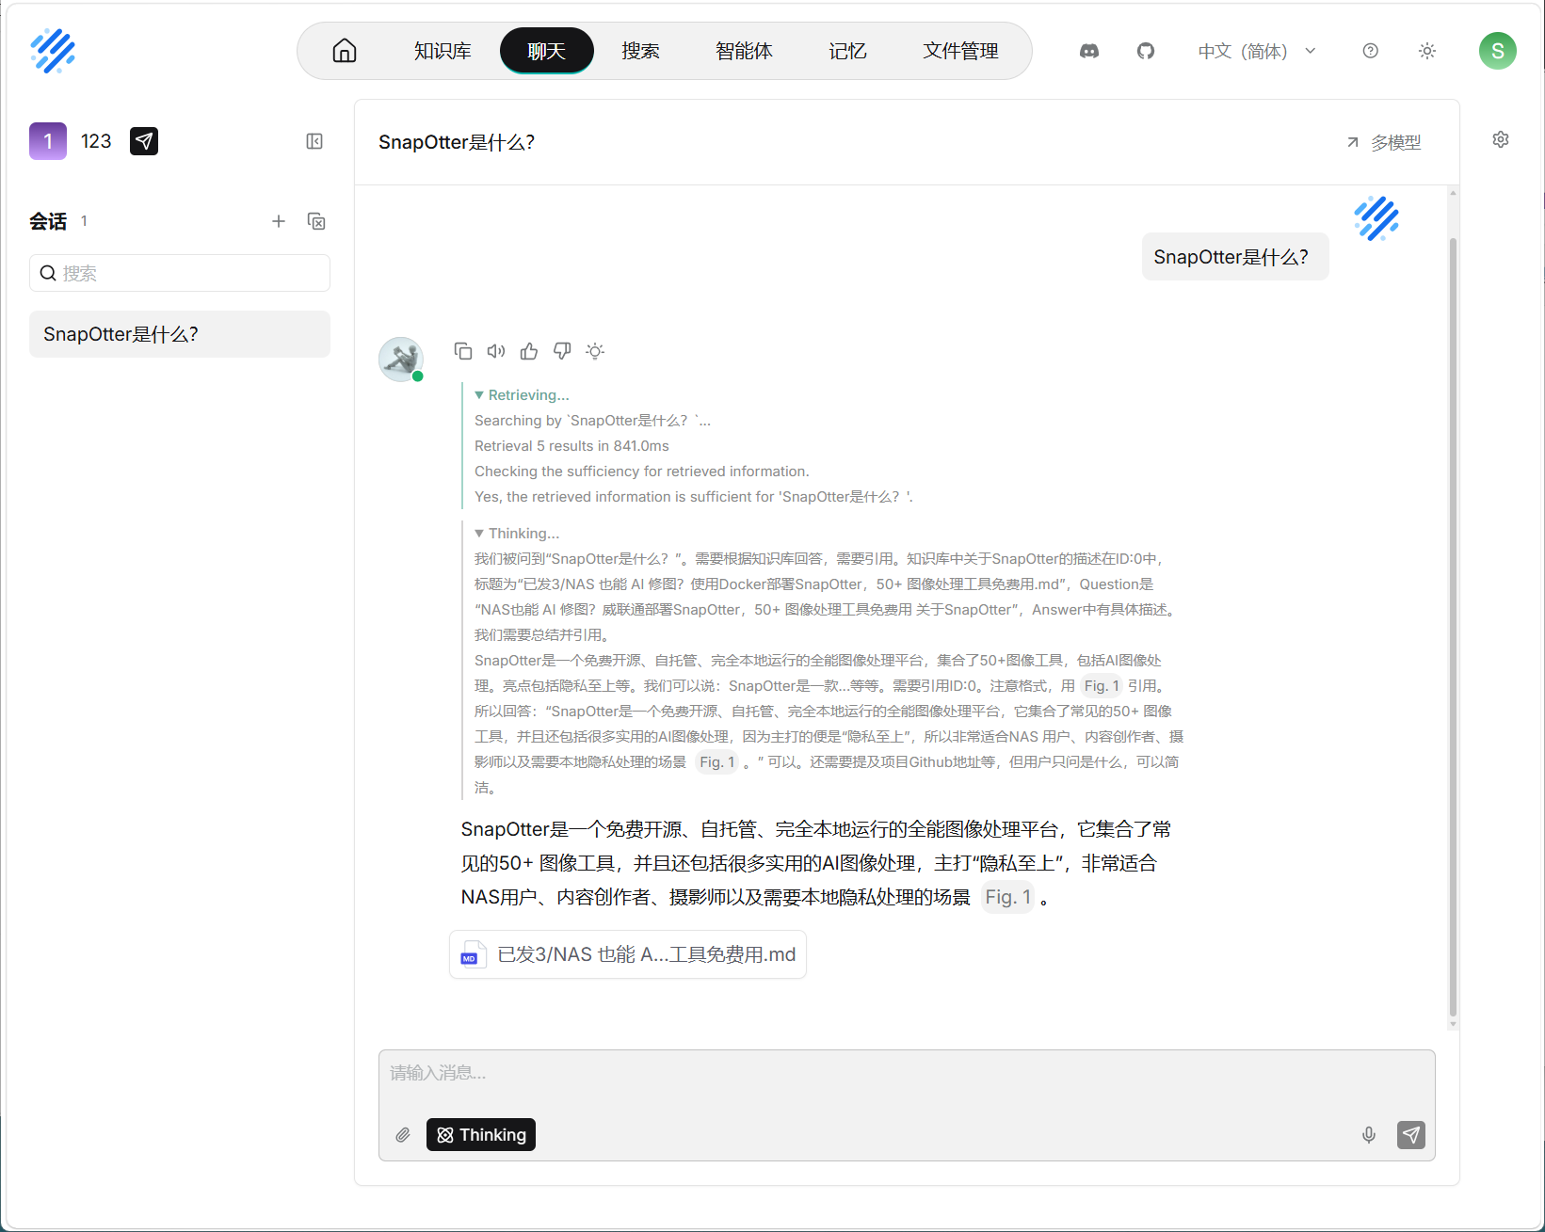Click the Fig. 1 citation in the final answer
The width and height of the screenshot is (1545, 1232).
click(1007, 897)
